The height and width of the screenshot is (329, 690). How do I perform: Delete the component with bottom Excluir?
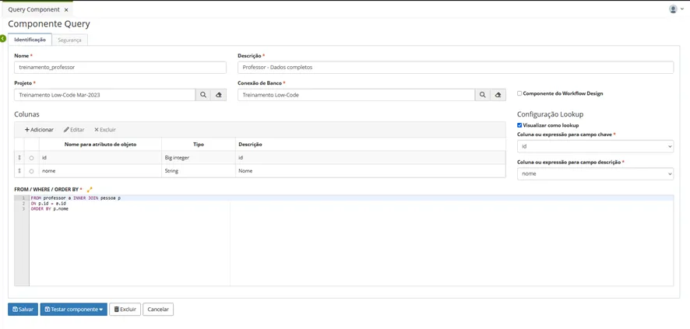coord(125,310)
